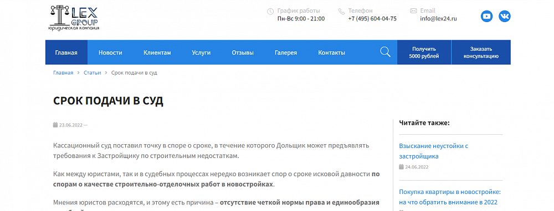Click the Получить 5000 рублей button
The height and width of the screenshot is (211, 554).
[x=424, y=52]
